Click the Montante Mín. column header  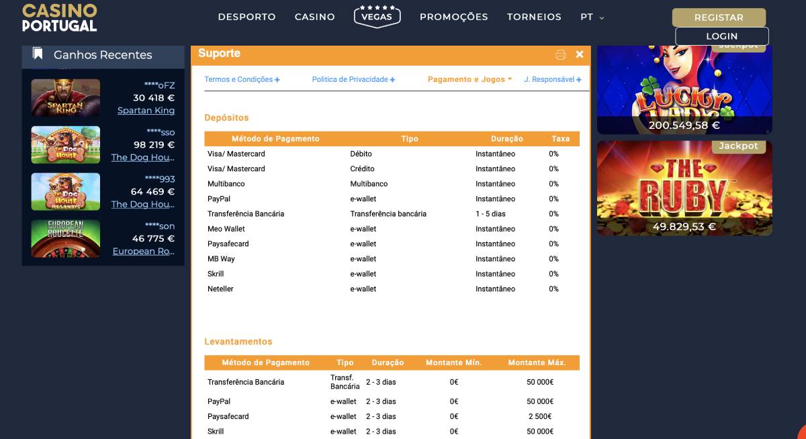click(x=454, y=362)
